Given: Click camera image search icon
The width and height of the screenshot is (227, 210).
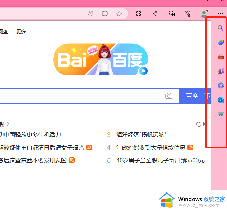Looking at the screenshot, I should click(x=169, y=96).
